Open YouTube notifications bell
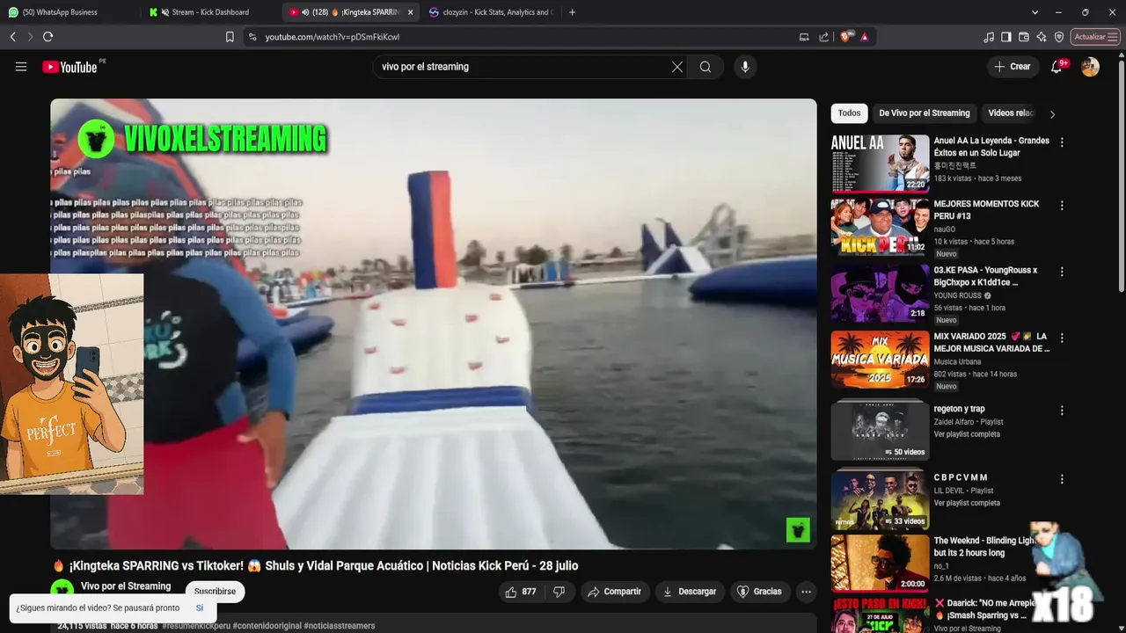 1057,67
